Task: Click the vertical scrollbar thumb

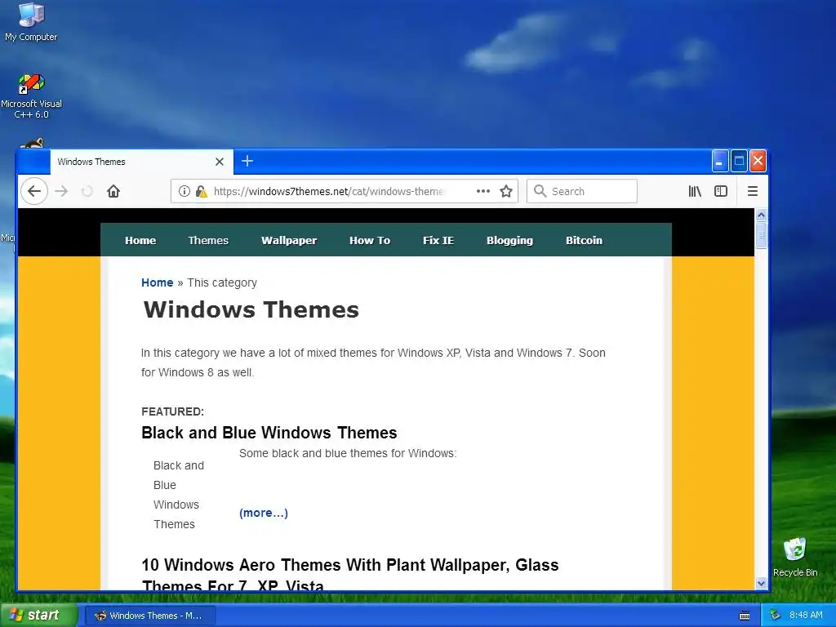Action: 761,235
